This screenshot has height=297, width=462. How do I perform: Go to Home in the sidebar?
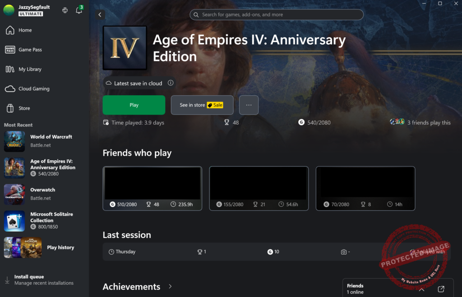(x=25, y=30)
